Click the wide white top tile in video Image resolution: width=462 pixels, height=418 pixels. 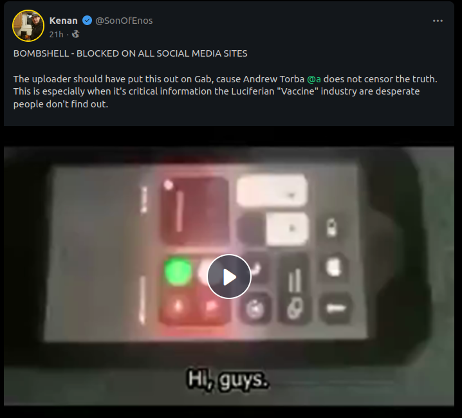(x=272, y=190)
